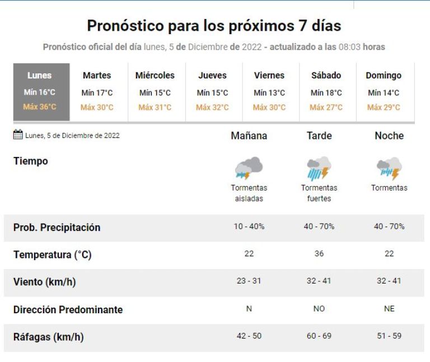Image resolution: width=430 pixels, height=362 pixels.
Task: Click the Prob. Precipitación row label
Action: click(x=57, y=228)
